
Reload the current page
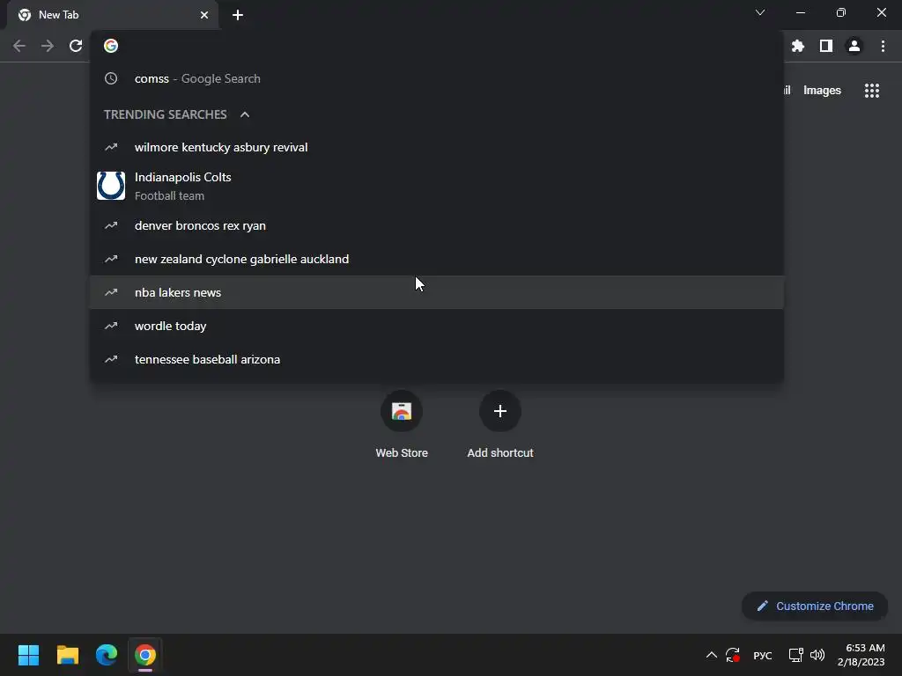76,46
